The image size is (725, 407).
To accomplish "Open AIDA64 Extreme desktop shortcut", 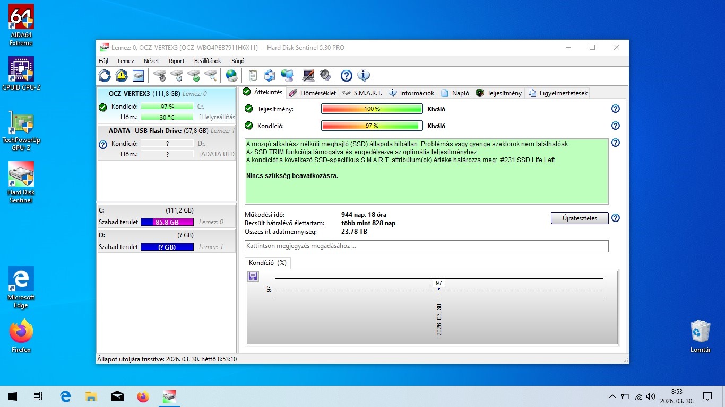I will coord(21,25).
